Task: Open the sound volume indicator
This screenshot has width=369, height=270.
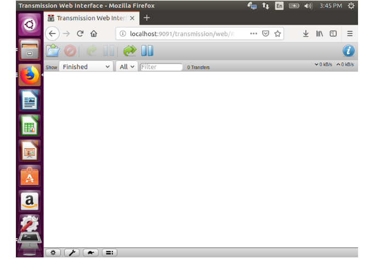Action: click(x=308, y=5)
